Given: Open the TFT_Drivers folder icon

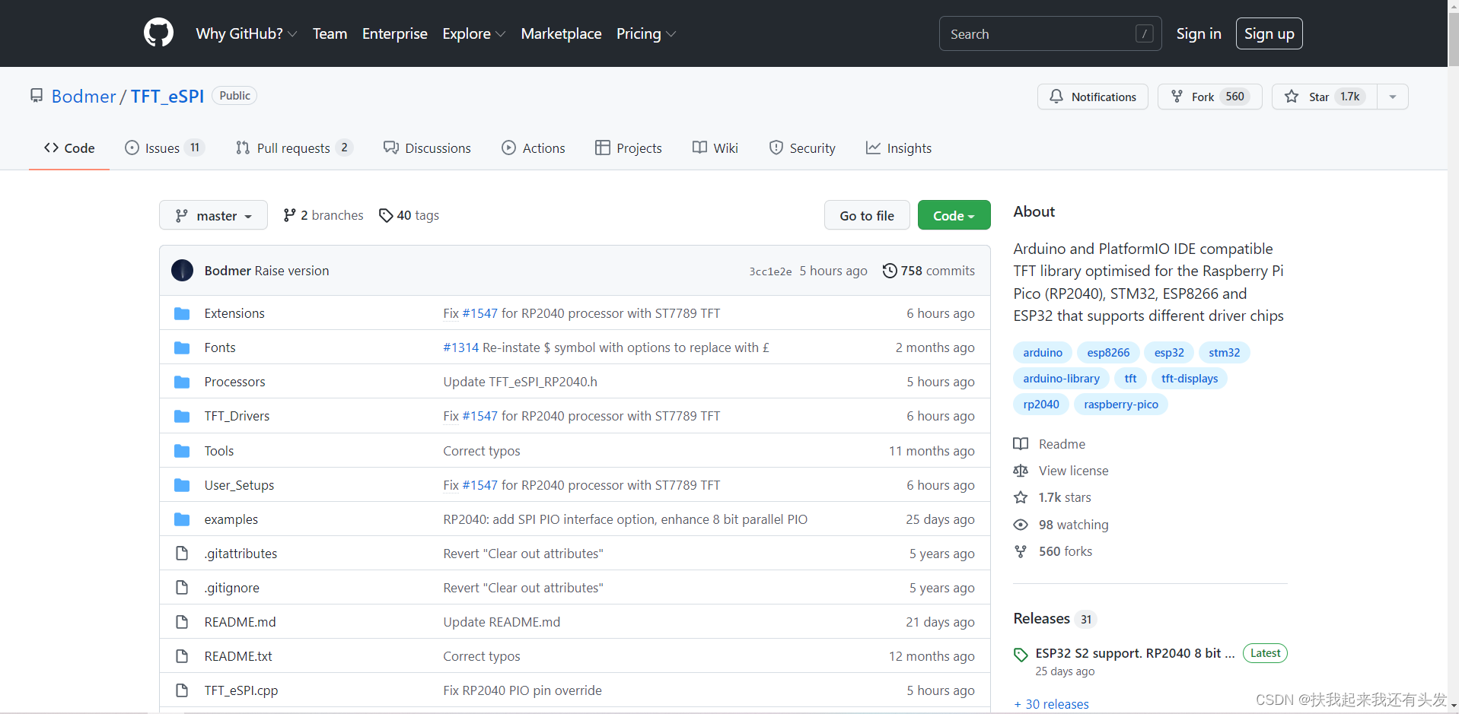Looking at the screenshot, I should pyautogui.click(x=182, y=416).
